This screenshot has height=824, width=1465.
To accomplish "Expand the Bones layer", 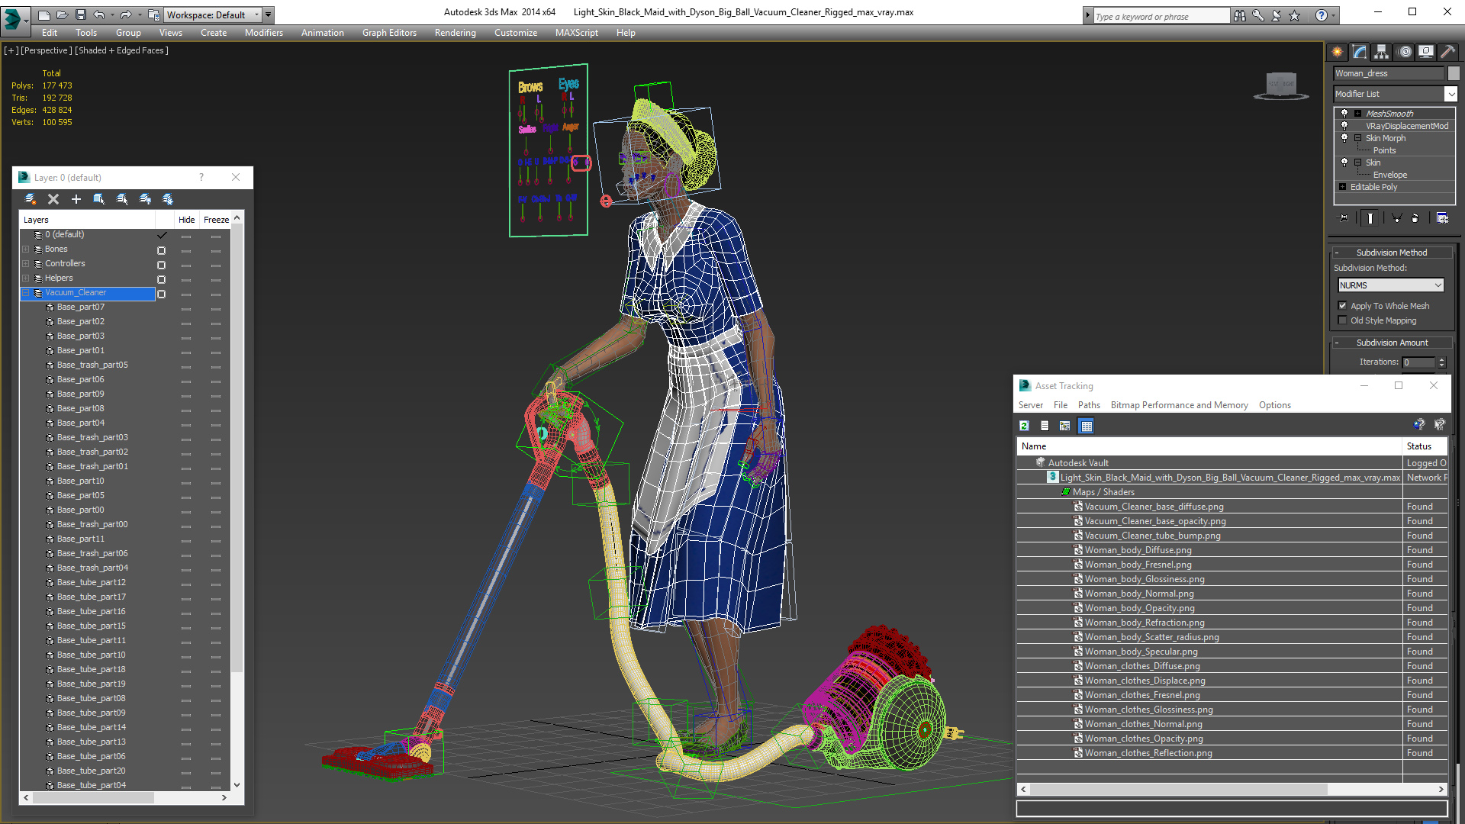I will tap(25, 249).
